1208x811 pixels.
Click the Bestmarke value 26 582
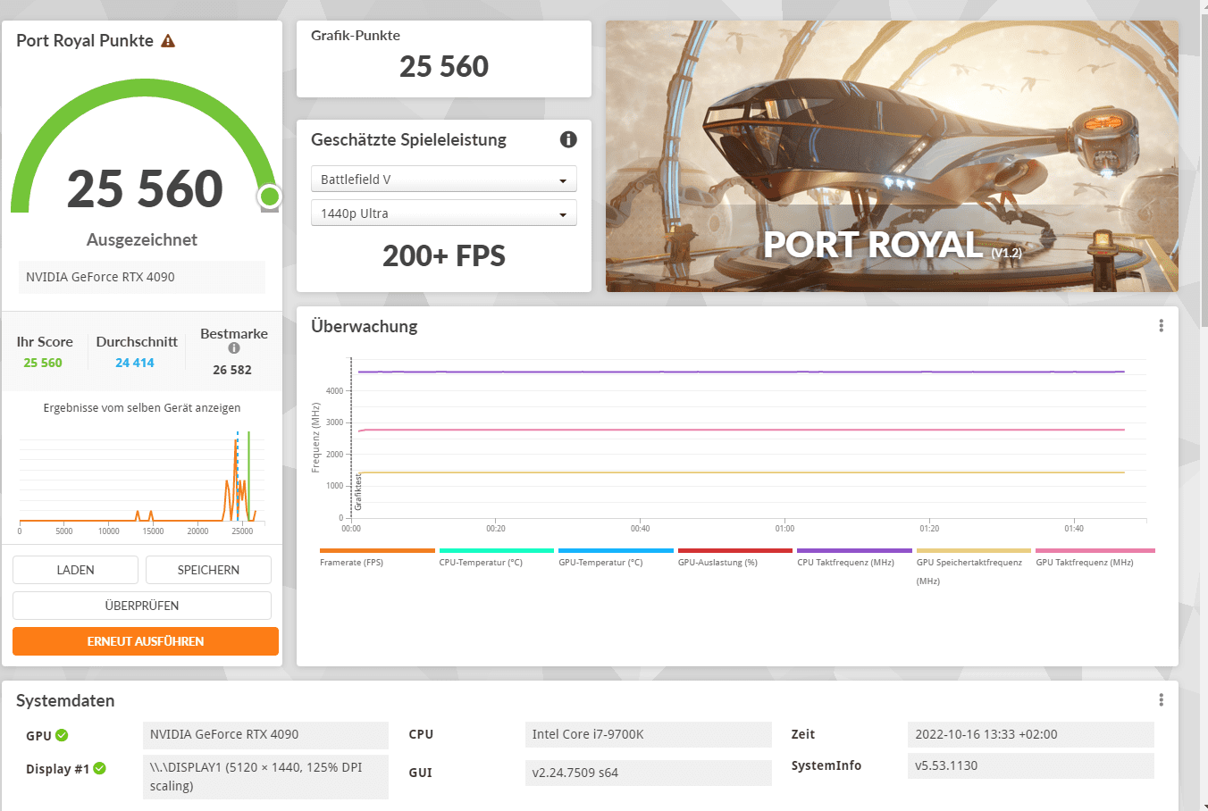(x=232, y=370)
